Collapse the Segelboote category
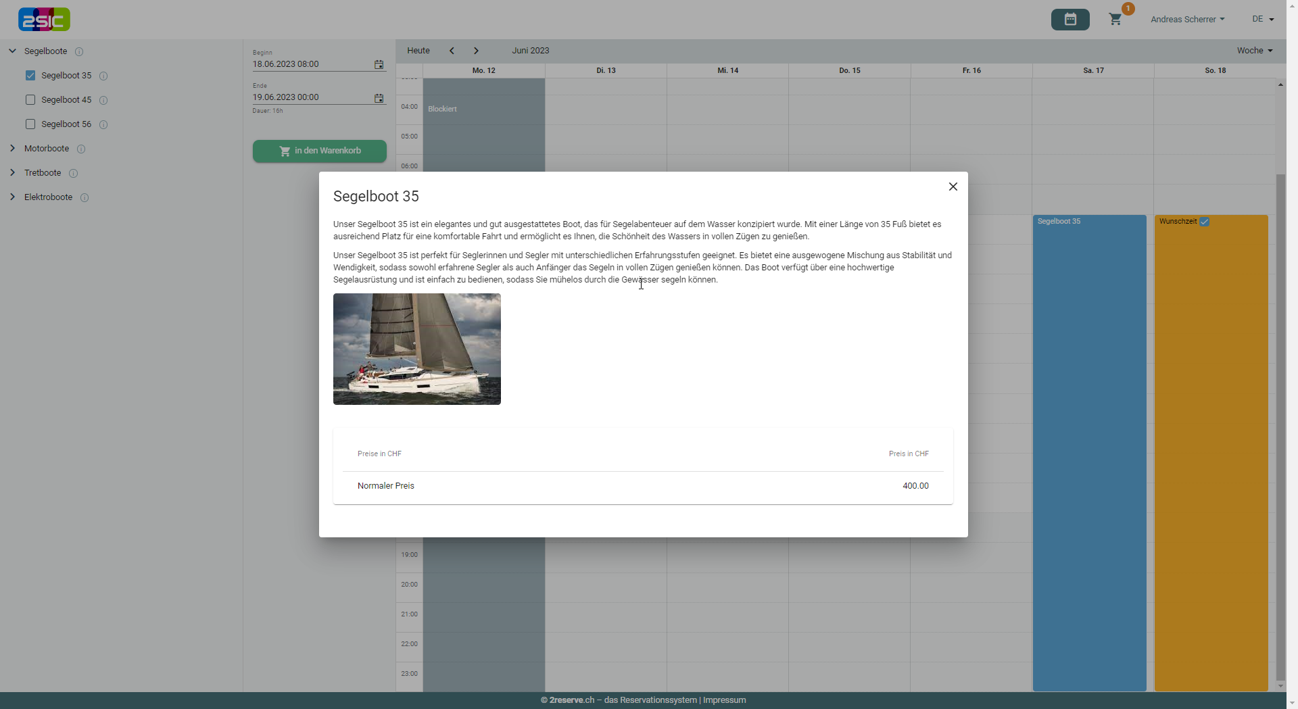The height and width of the screenshot is (709, 1298). tap(12, 51)
